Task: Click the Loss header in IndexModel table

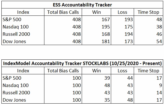Action: (x=122, y=71)
